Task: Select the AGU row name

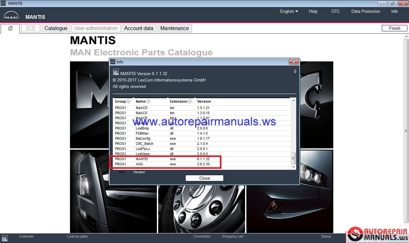Action: (x=139, y=164)
